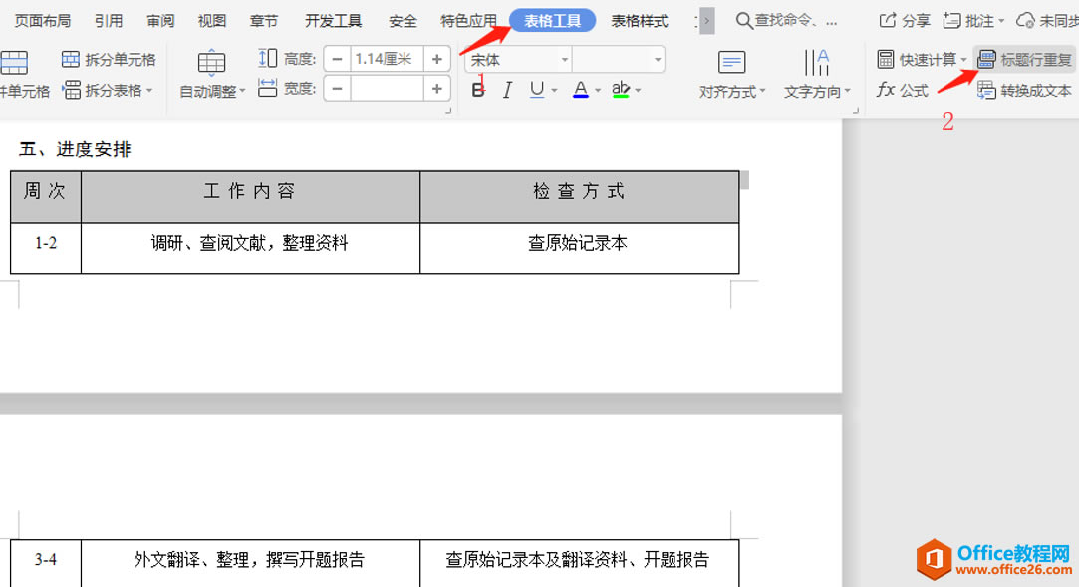Open the Review (审阅) tab
This screenshot has height=587, width=1079.
click(160, 21)
